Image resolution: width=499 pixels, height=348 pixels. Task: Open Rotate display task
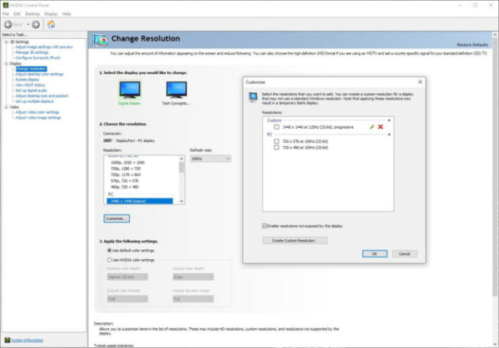pos(27,80)
